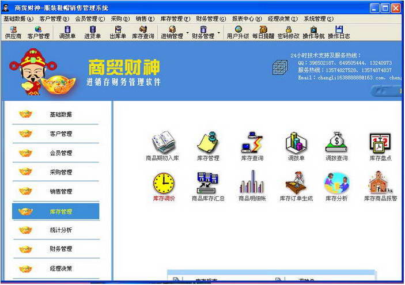Click 每日提醒 toolbar icon
The height and width of the screenshot is (285, 405).
coord(263,32)
